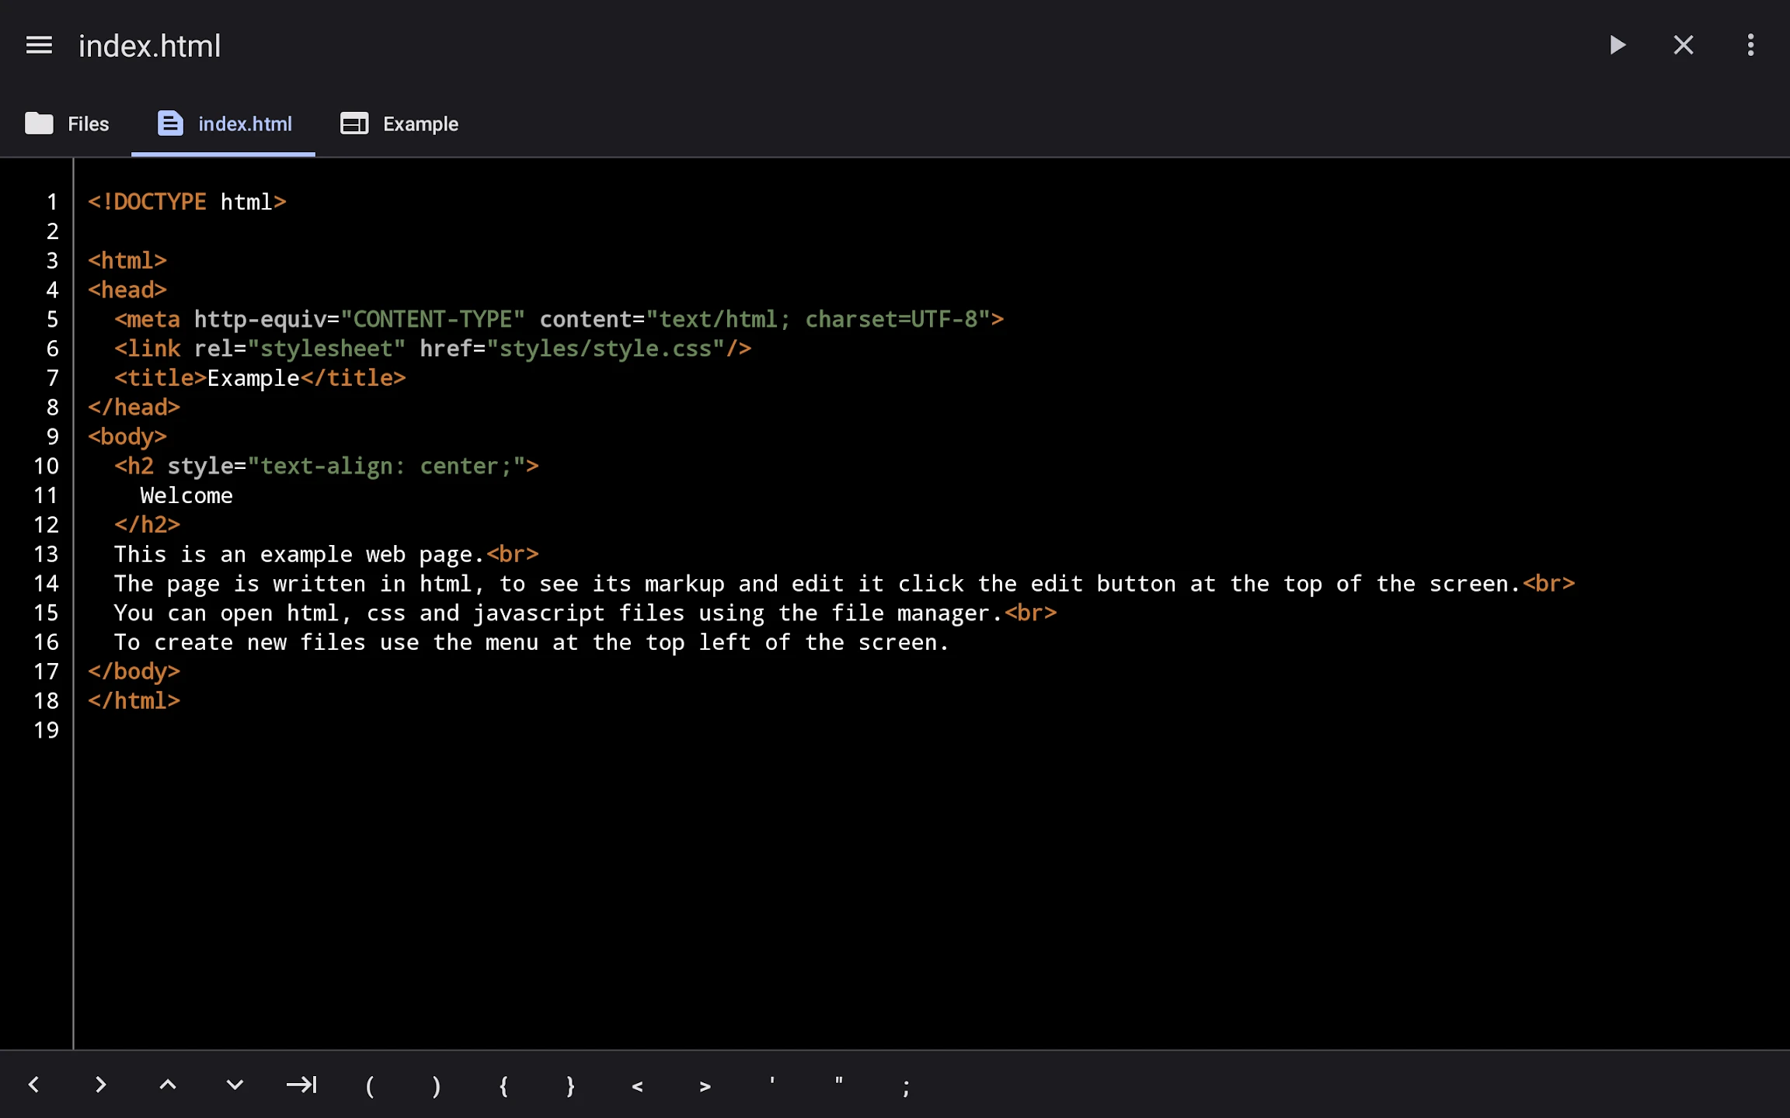1790x1118 pixels.
Task: Run the page with the play button
Action: [x=1618, y=45]
